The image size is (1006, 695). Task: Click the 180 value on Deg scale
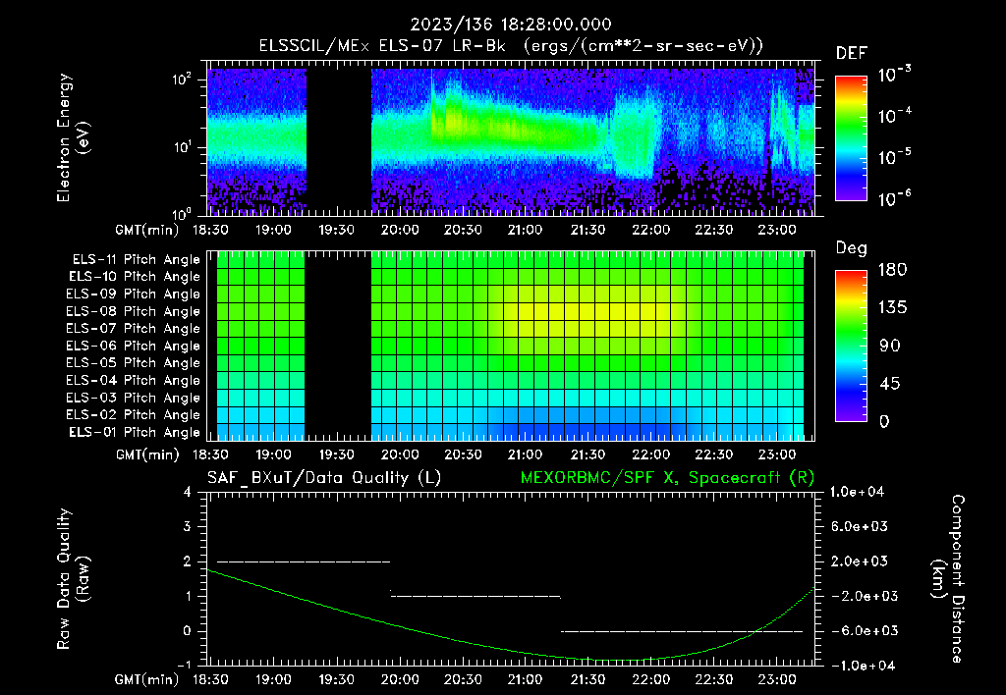point(892,270)
